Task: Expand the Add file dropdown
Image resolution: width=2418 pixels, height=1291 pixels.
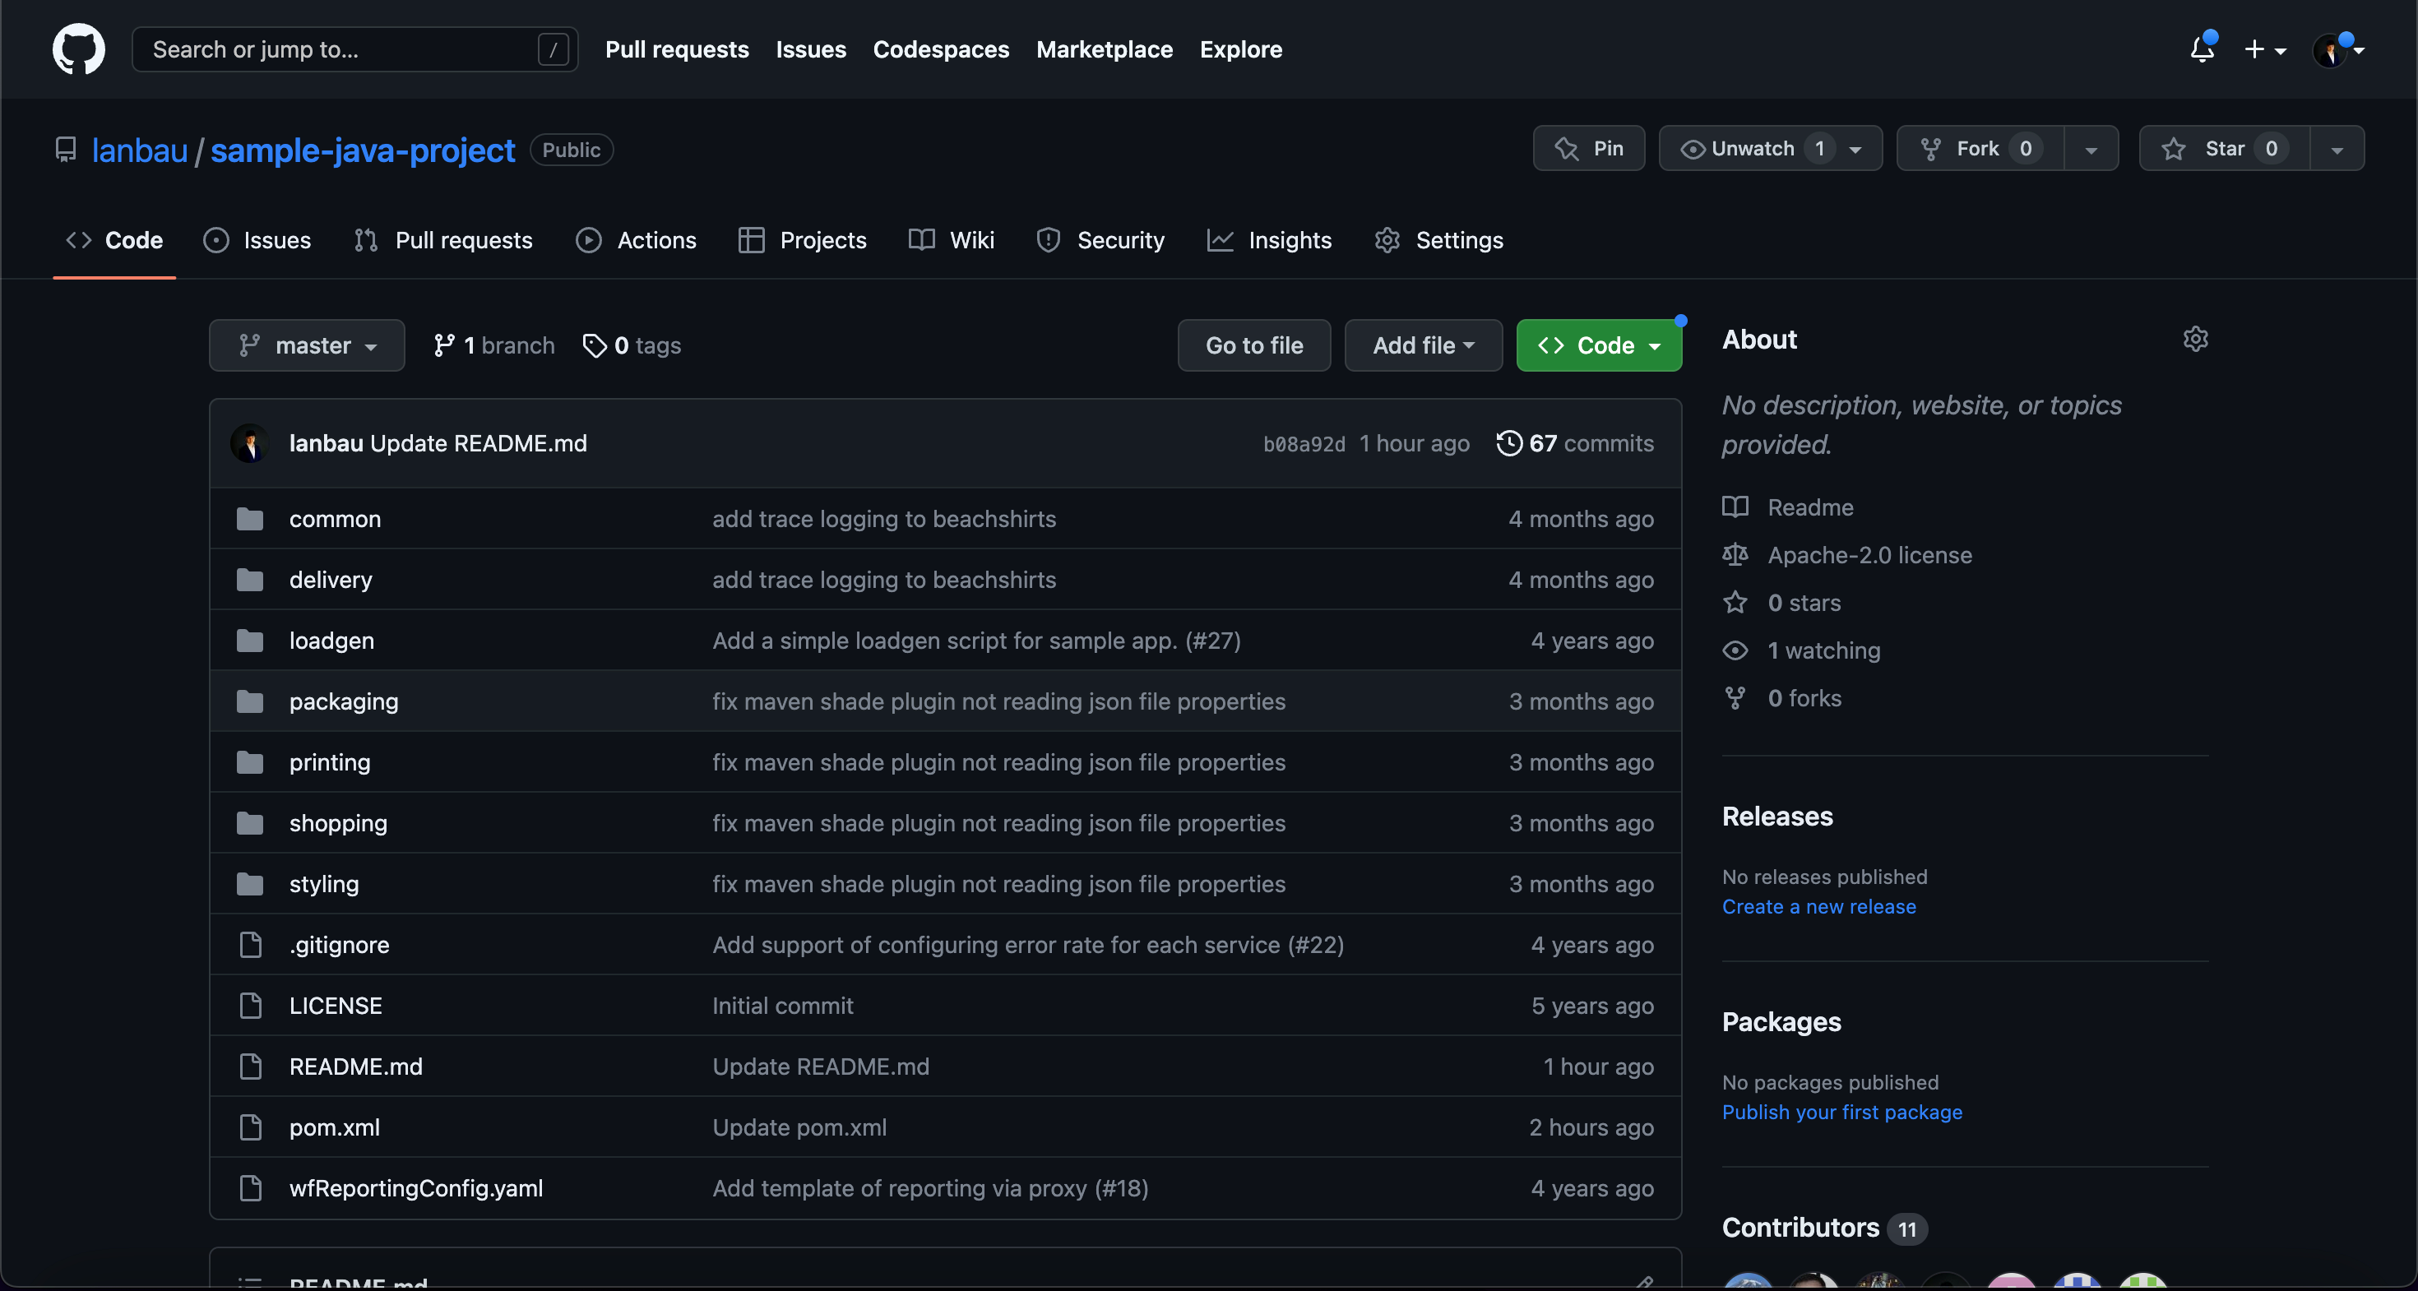Action: (1423, 345)
